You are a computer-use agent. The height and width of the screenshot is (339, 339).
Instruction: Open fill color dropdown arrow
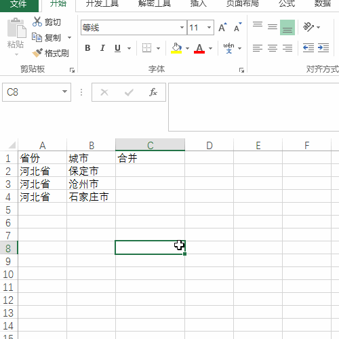187,48
